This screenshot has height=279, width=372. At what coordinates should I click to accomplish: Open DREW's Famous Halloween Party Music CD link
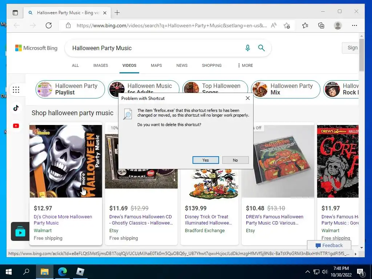[275, 220]
